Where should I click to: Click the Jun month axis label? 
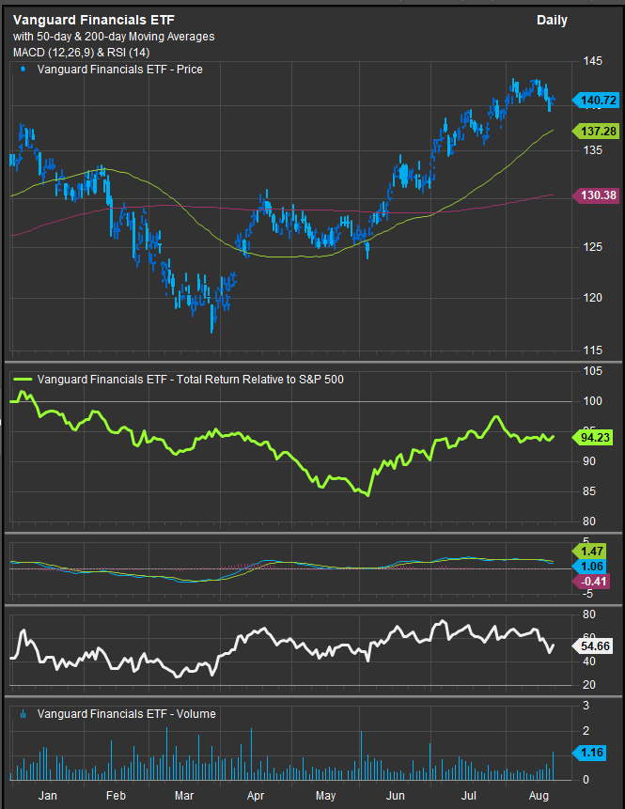[396, 796]
